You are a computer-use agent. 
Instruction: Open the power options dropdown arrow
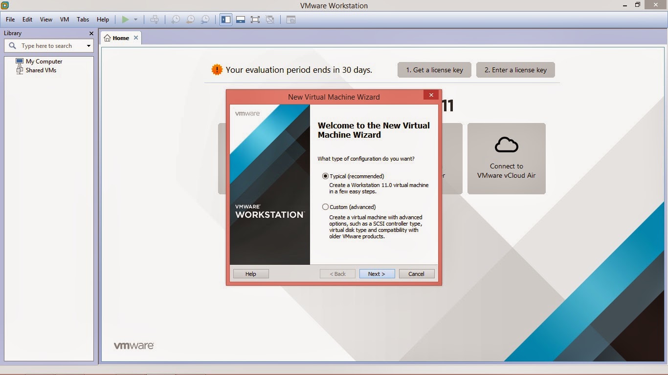click(136, 20)
